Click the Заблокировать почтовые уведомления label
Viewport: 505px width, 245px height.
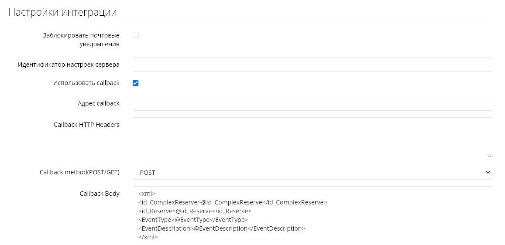(81, 40)
